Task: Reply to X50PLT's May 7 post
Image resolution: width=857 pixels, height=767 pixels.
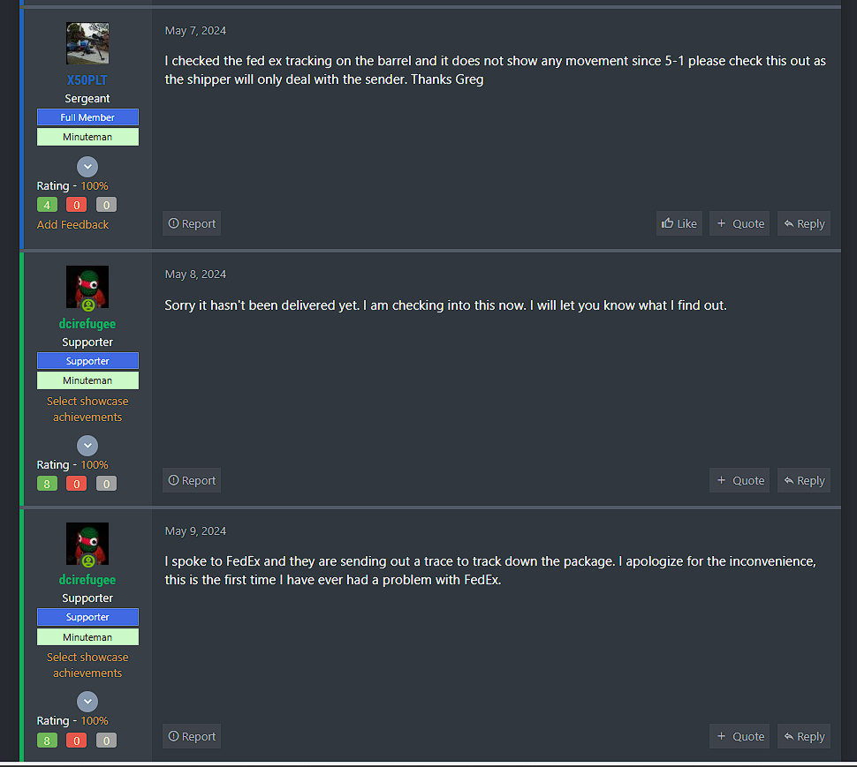Action: click(804, 224)
